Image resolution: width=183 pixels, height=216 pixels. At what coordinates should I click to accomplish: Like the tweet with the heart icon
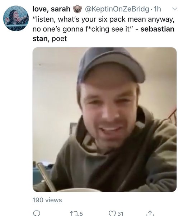(x=112, y=213)
